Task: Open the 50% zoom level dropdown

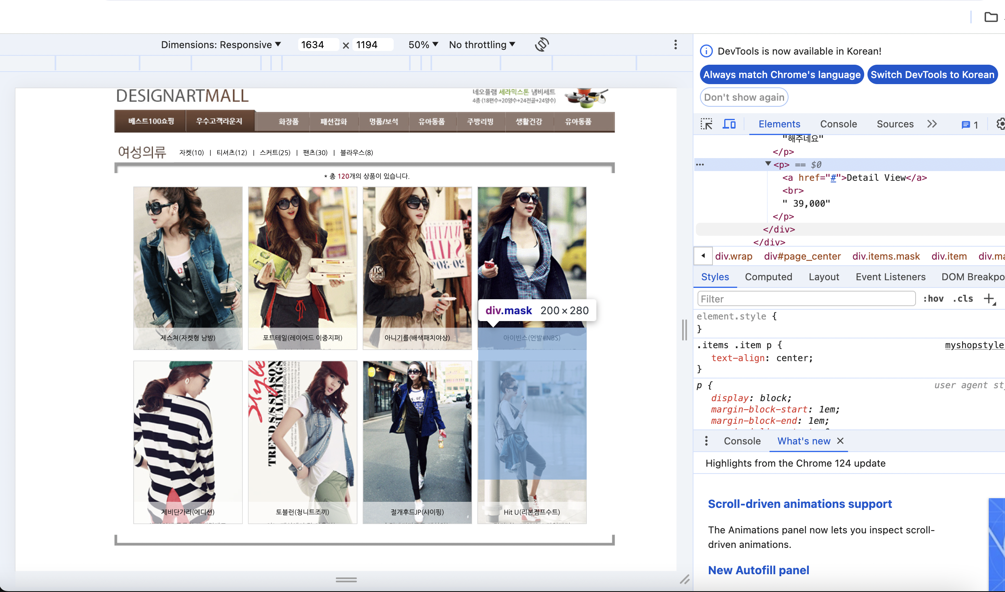Action: coord(423,44)
